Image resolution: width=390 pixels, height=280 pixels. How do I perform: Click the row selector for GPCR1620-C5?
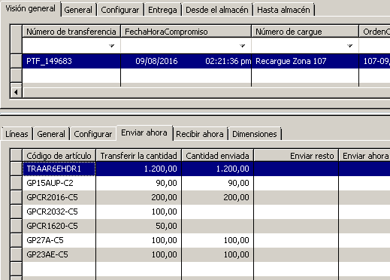click(16, 226)
